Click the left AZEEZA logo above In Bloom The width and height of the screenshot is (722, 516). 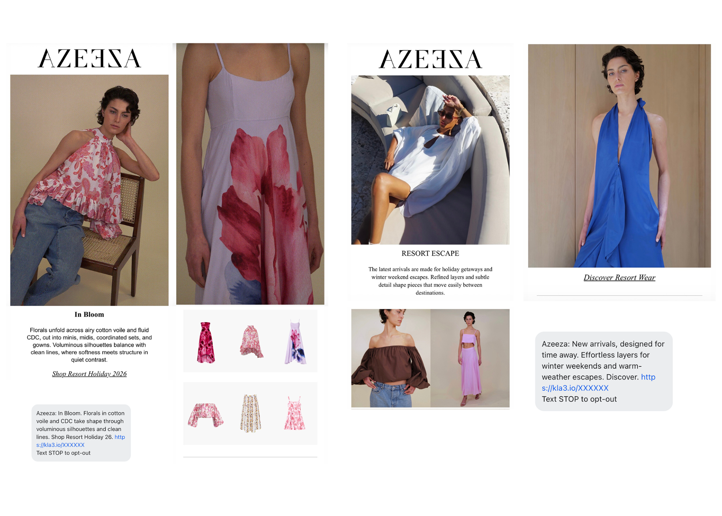(x=89, y=58)
